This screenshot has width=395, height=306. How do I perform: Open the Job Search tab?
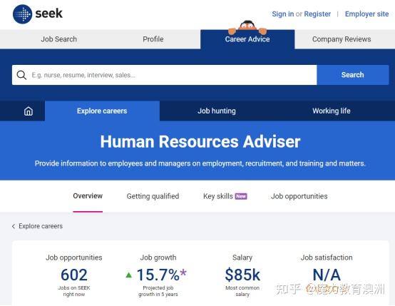point(59,39)
